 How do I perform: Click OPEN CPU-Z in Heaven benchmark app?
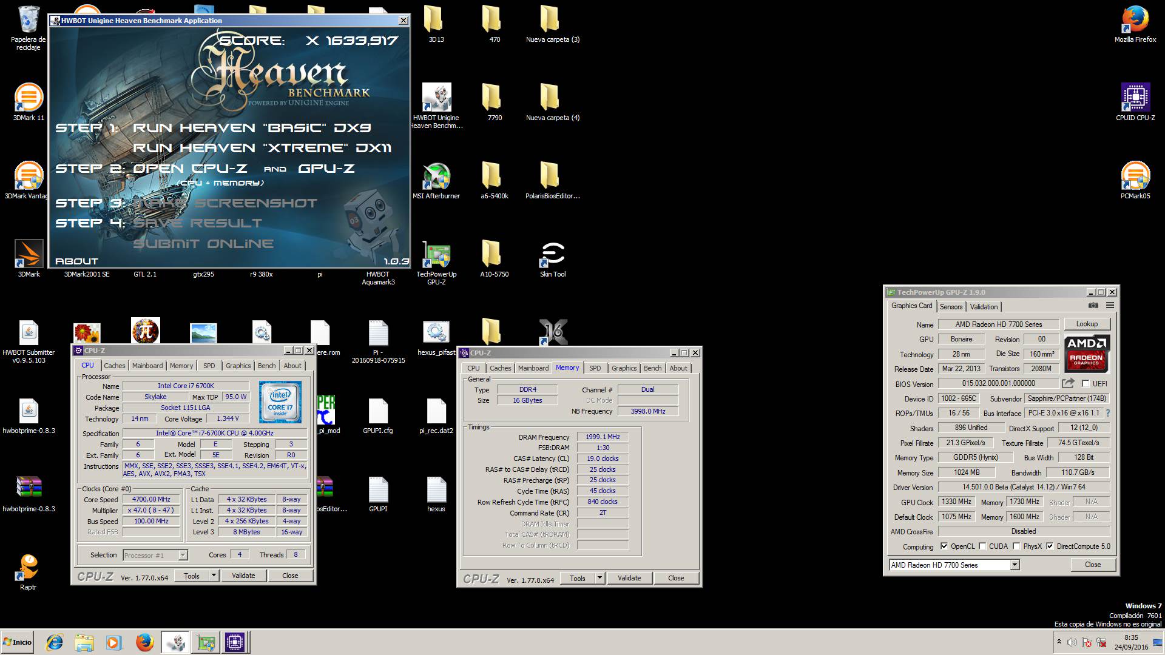pyautogui.click(x=190, y=169)
